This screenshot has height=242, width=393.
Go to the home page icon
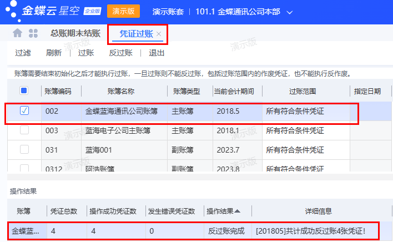pyautogui.click(x=17, y=33)
